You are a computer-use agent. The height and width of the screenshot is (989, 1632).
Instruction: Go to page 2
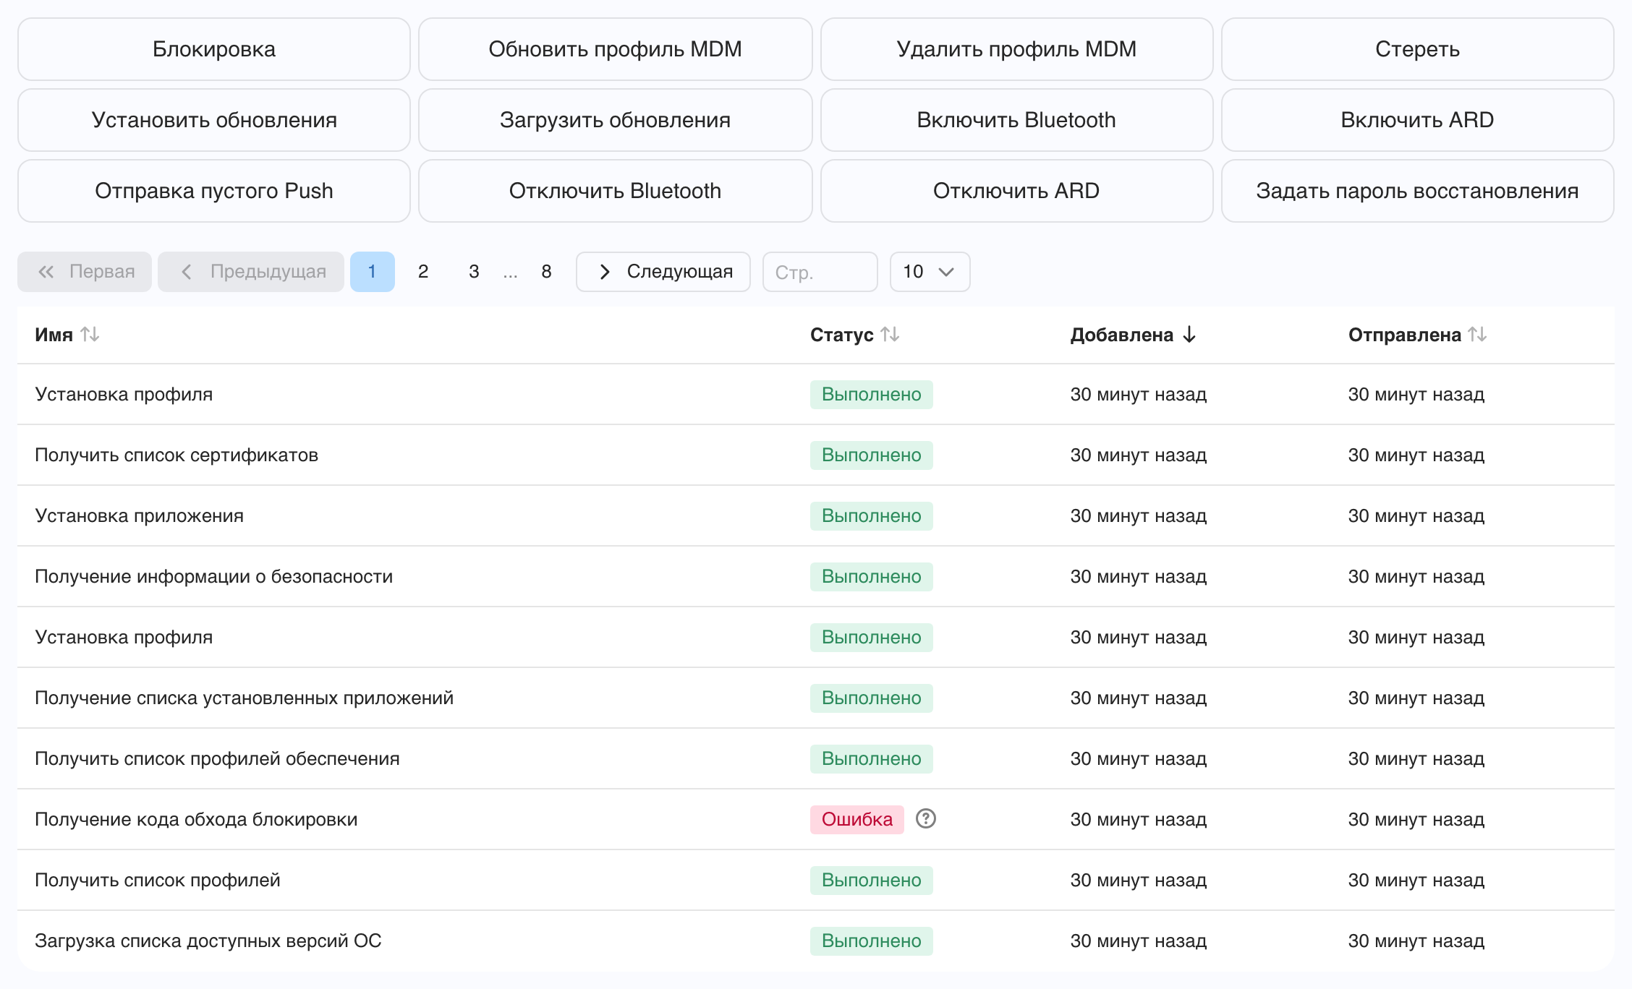click(x=423, y=272)
